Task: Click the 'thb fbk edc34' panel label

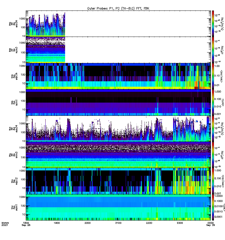Action: pyautogui.click(x=14, y=76)
